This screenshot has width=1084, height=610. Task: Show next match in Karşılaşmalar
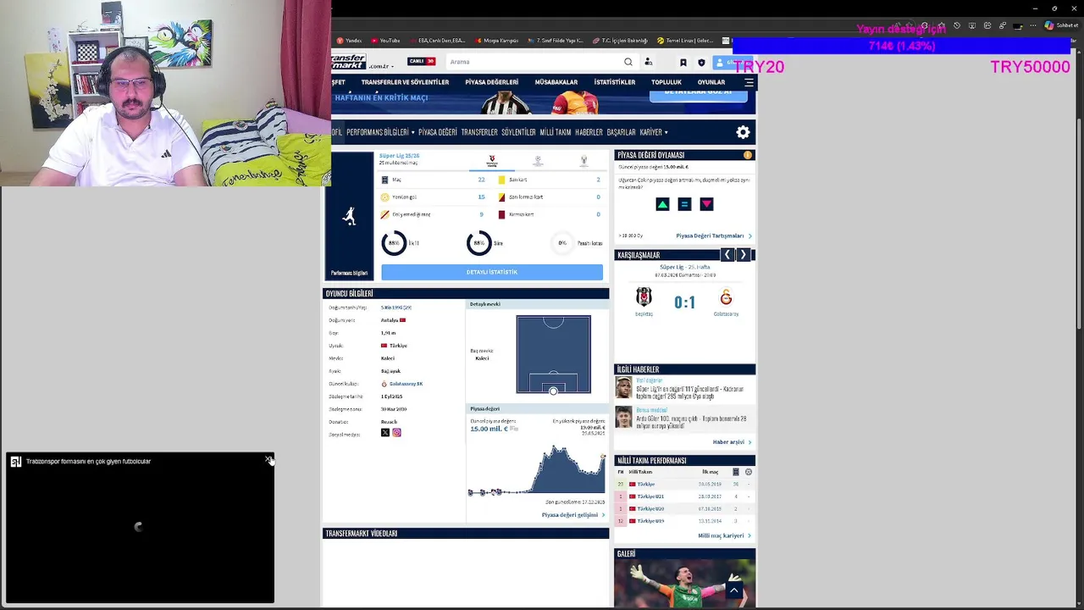tap(744, 255)
